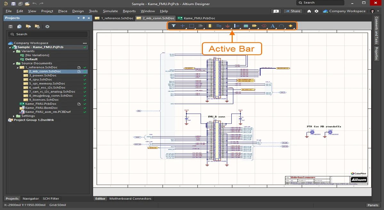Select the rectangle selection tool icon
The image size is (384, 210).
pyautogui.click(x=192, y=26)
